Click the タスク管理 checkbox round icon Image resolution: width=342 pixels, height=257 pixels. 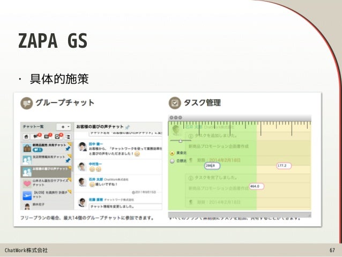click(x=175, y=103)
